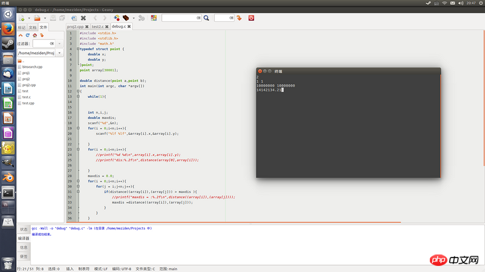Open the color chooser dialog
This screenshot has width=485, height=272.
[x=154, y=18]
